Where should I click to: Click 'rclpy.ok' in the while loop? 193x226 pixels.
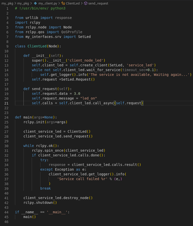click(44, 146)
